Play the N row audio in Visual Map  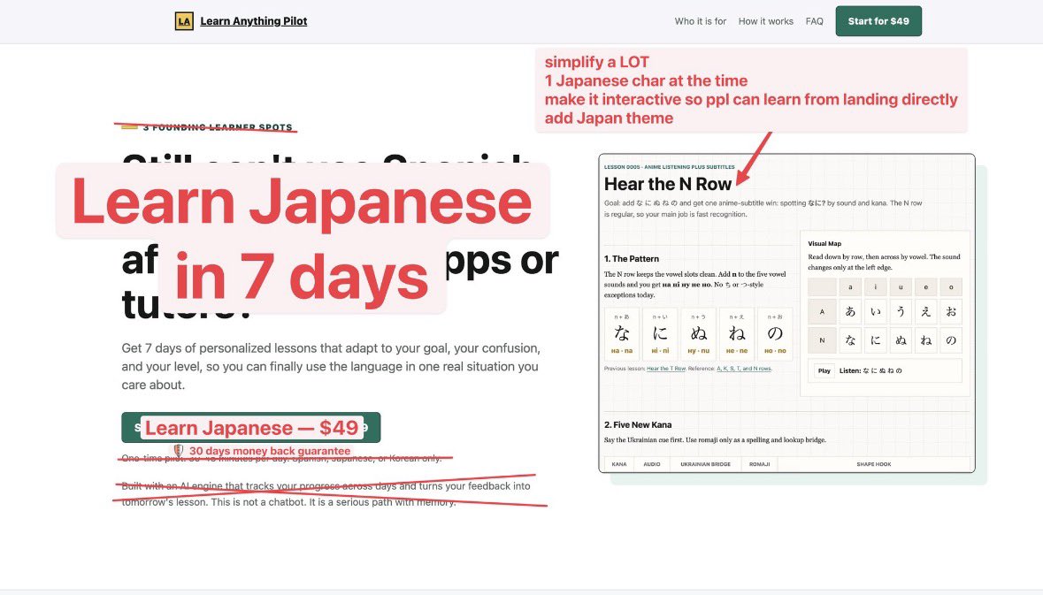pyautogui.click(x=824, y=371)
